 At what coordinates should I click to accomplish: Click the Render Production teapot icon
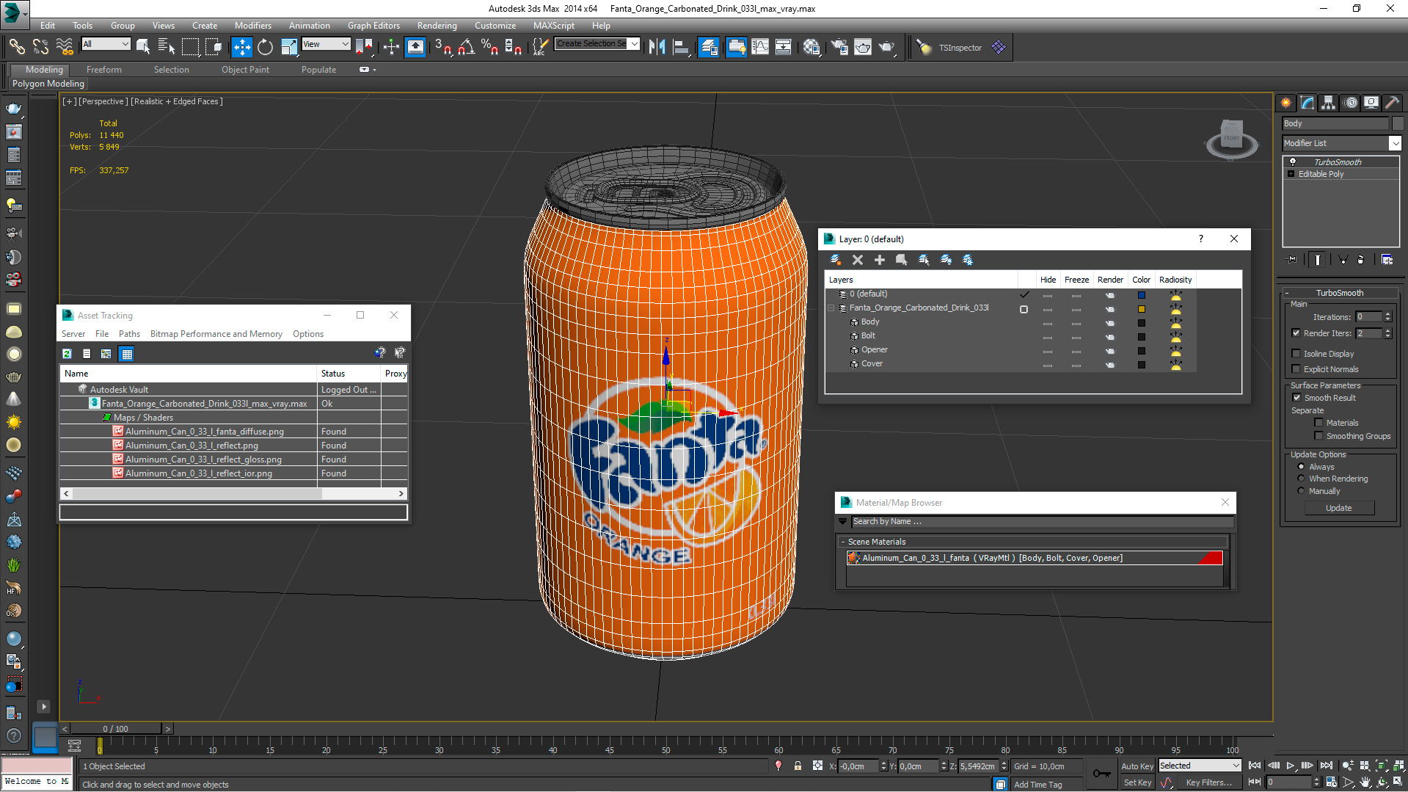point(887,47)
